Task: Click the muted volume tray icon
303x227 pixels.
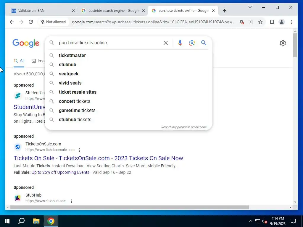Action: pyautogui.click(x=265, y=221)
